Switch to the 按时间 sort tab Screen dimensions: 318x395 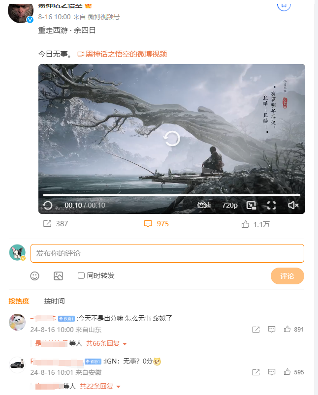coord(54,301)
